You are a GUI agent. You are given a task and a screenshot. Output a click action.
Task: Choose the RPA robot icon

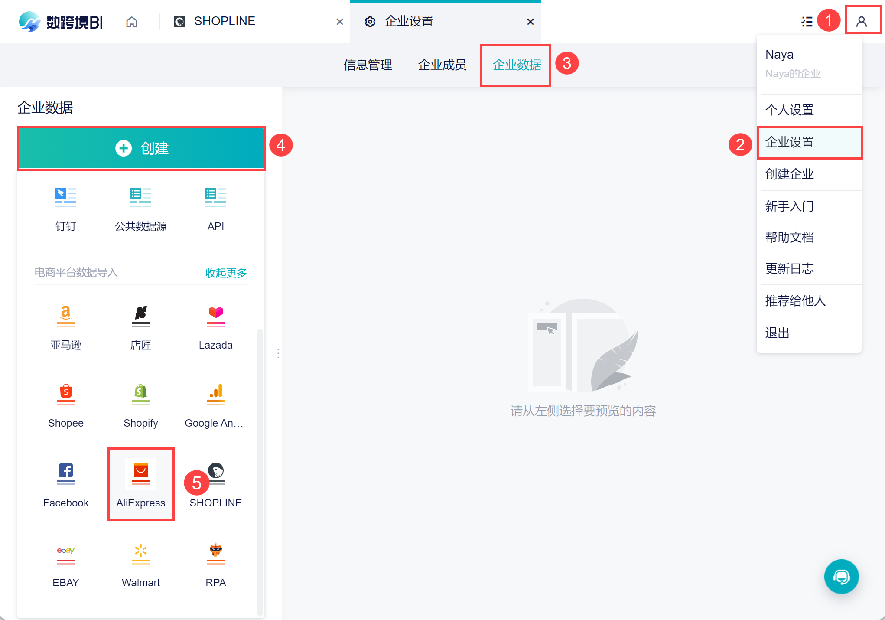click(x=216, y=554)
